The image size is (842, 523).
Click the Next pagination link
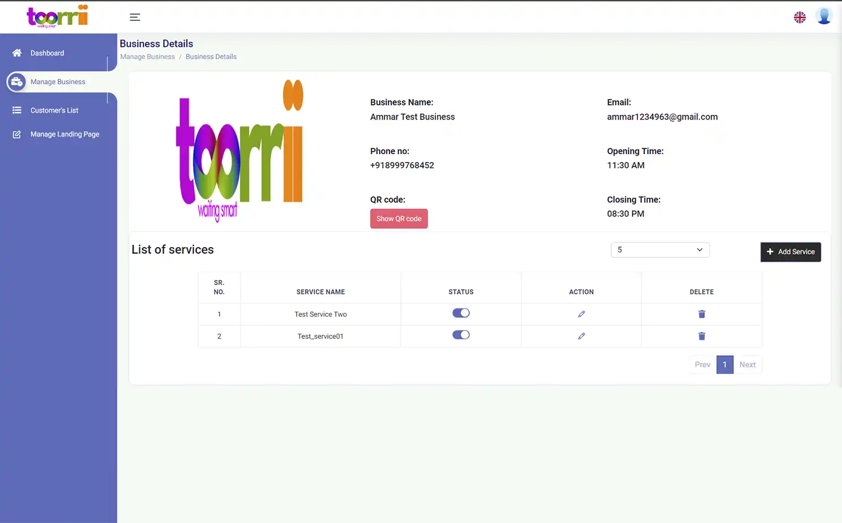point(747,364)
